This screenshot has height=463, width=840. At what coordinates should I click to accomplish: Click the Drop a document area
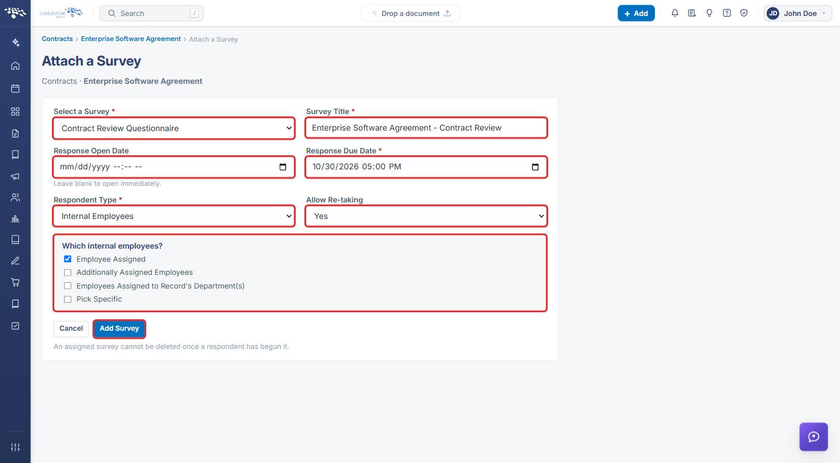coord(411,13)
